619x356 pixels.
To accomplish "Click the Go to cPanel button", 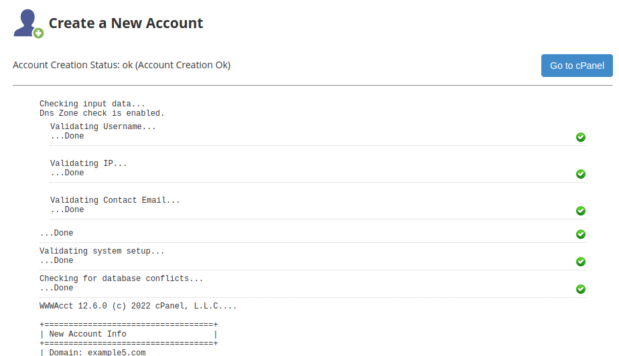I will pos(576,66).
